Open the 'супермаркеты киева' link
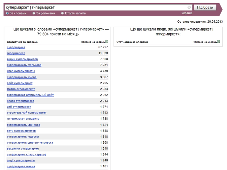Image resolution: width=227 pixels, height=170 pixels. pos(21,77)
